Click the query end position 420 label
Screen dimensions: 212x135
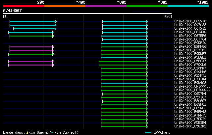pos(167,16)
